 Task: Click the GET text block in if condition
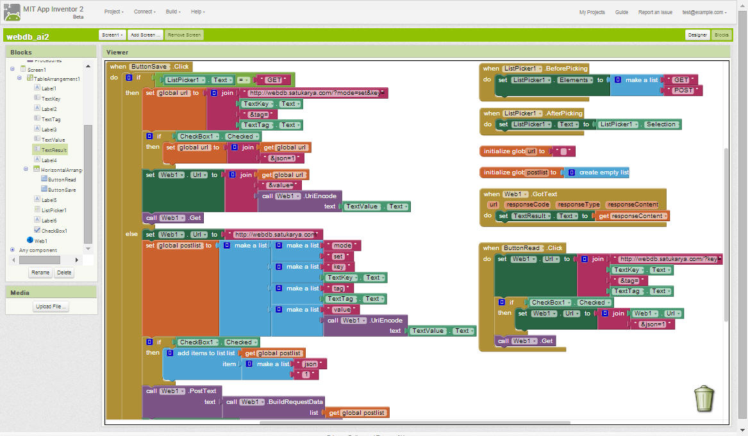click(273, 80)
